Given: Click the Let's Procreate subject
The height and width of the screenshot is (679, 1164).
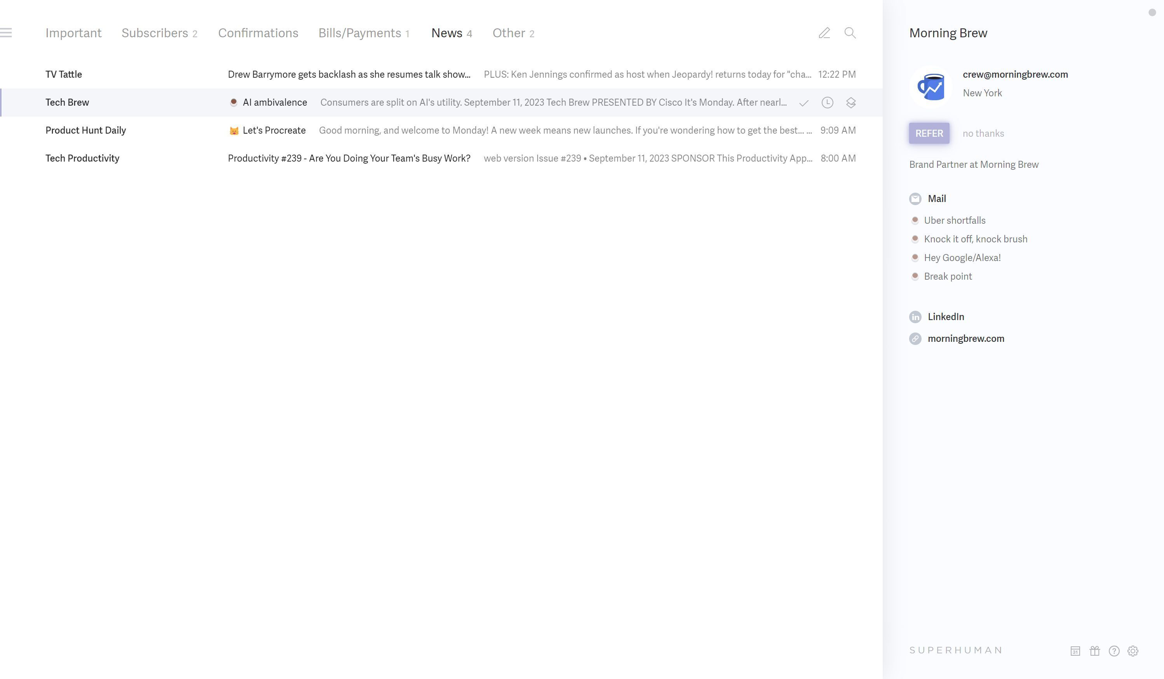Looking at the screenshot, I should 274,130.
